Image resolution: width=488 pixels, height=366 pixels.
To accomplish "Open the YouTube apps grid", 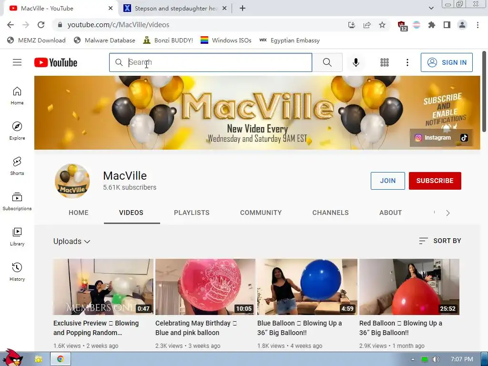I will [x=385, y=62].
